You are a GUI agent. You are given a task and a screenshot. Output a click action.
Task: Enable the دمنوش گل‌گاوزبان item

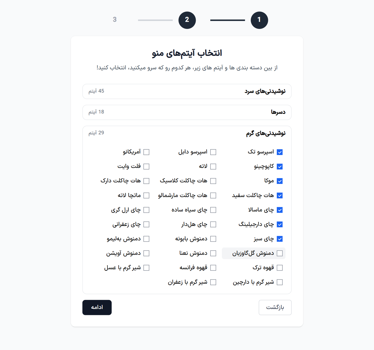pos(280,253)
